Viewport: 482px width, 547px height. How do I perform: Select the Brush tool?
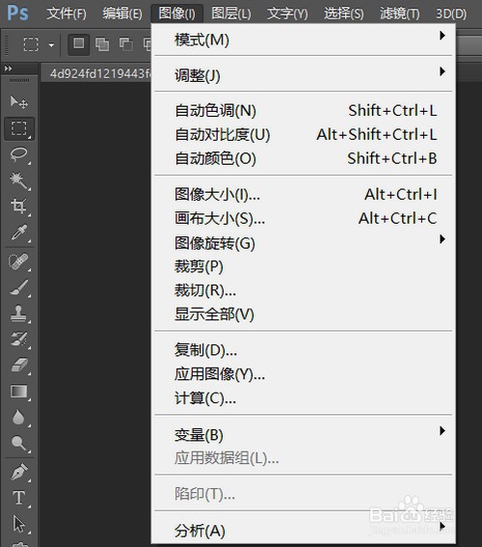point(19,287)
